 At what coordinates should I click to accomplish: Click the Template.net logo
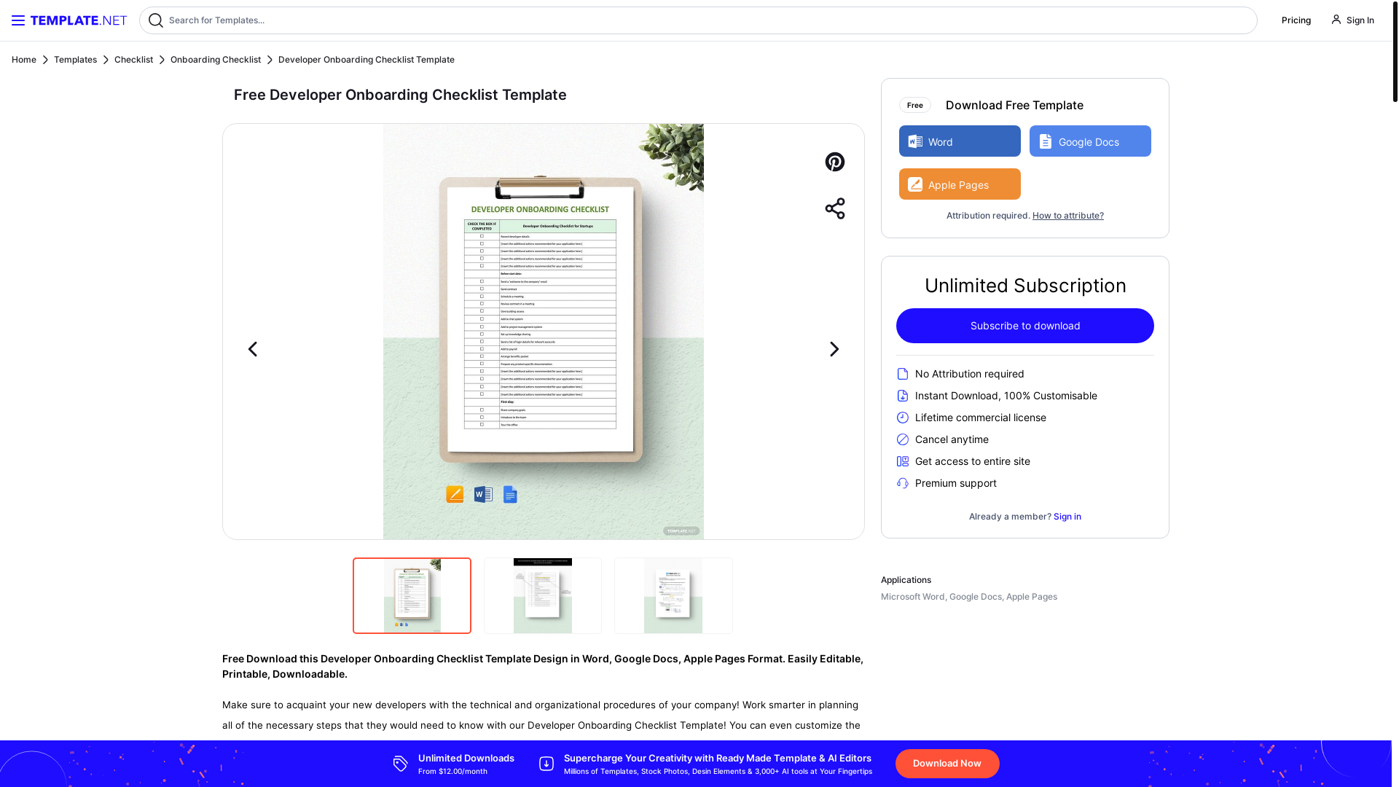point(79,20)
